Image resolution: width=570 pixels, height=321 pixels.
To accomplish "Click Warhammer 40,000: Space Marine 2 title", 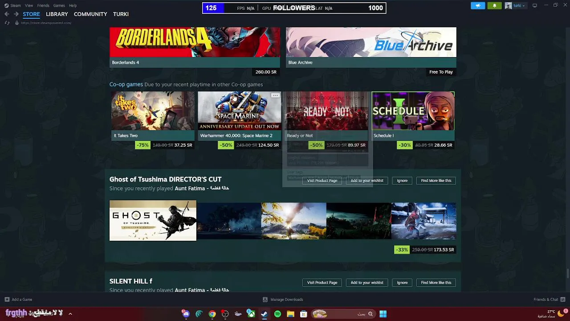I will [236, 136].
